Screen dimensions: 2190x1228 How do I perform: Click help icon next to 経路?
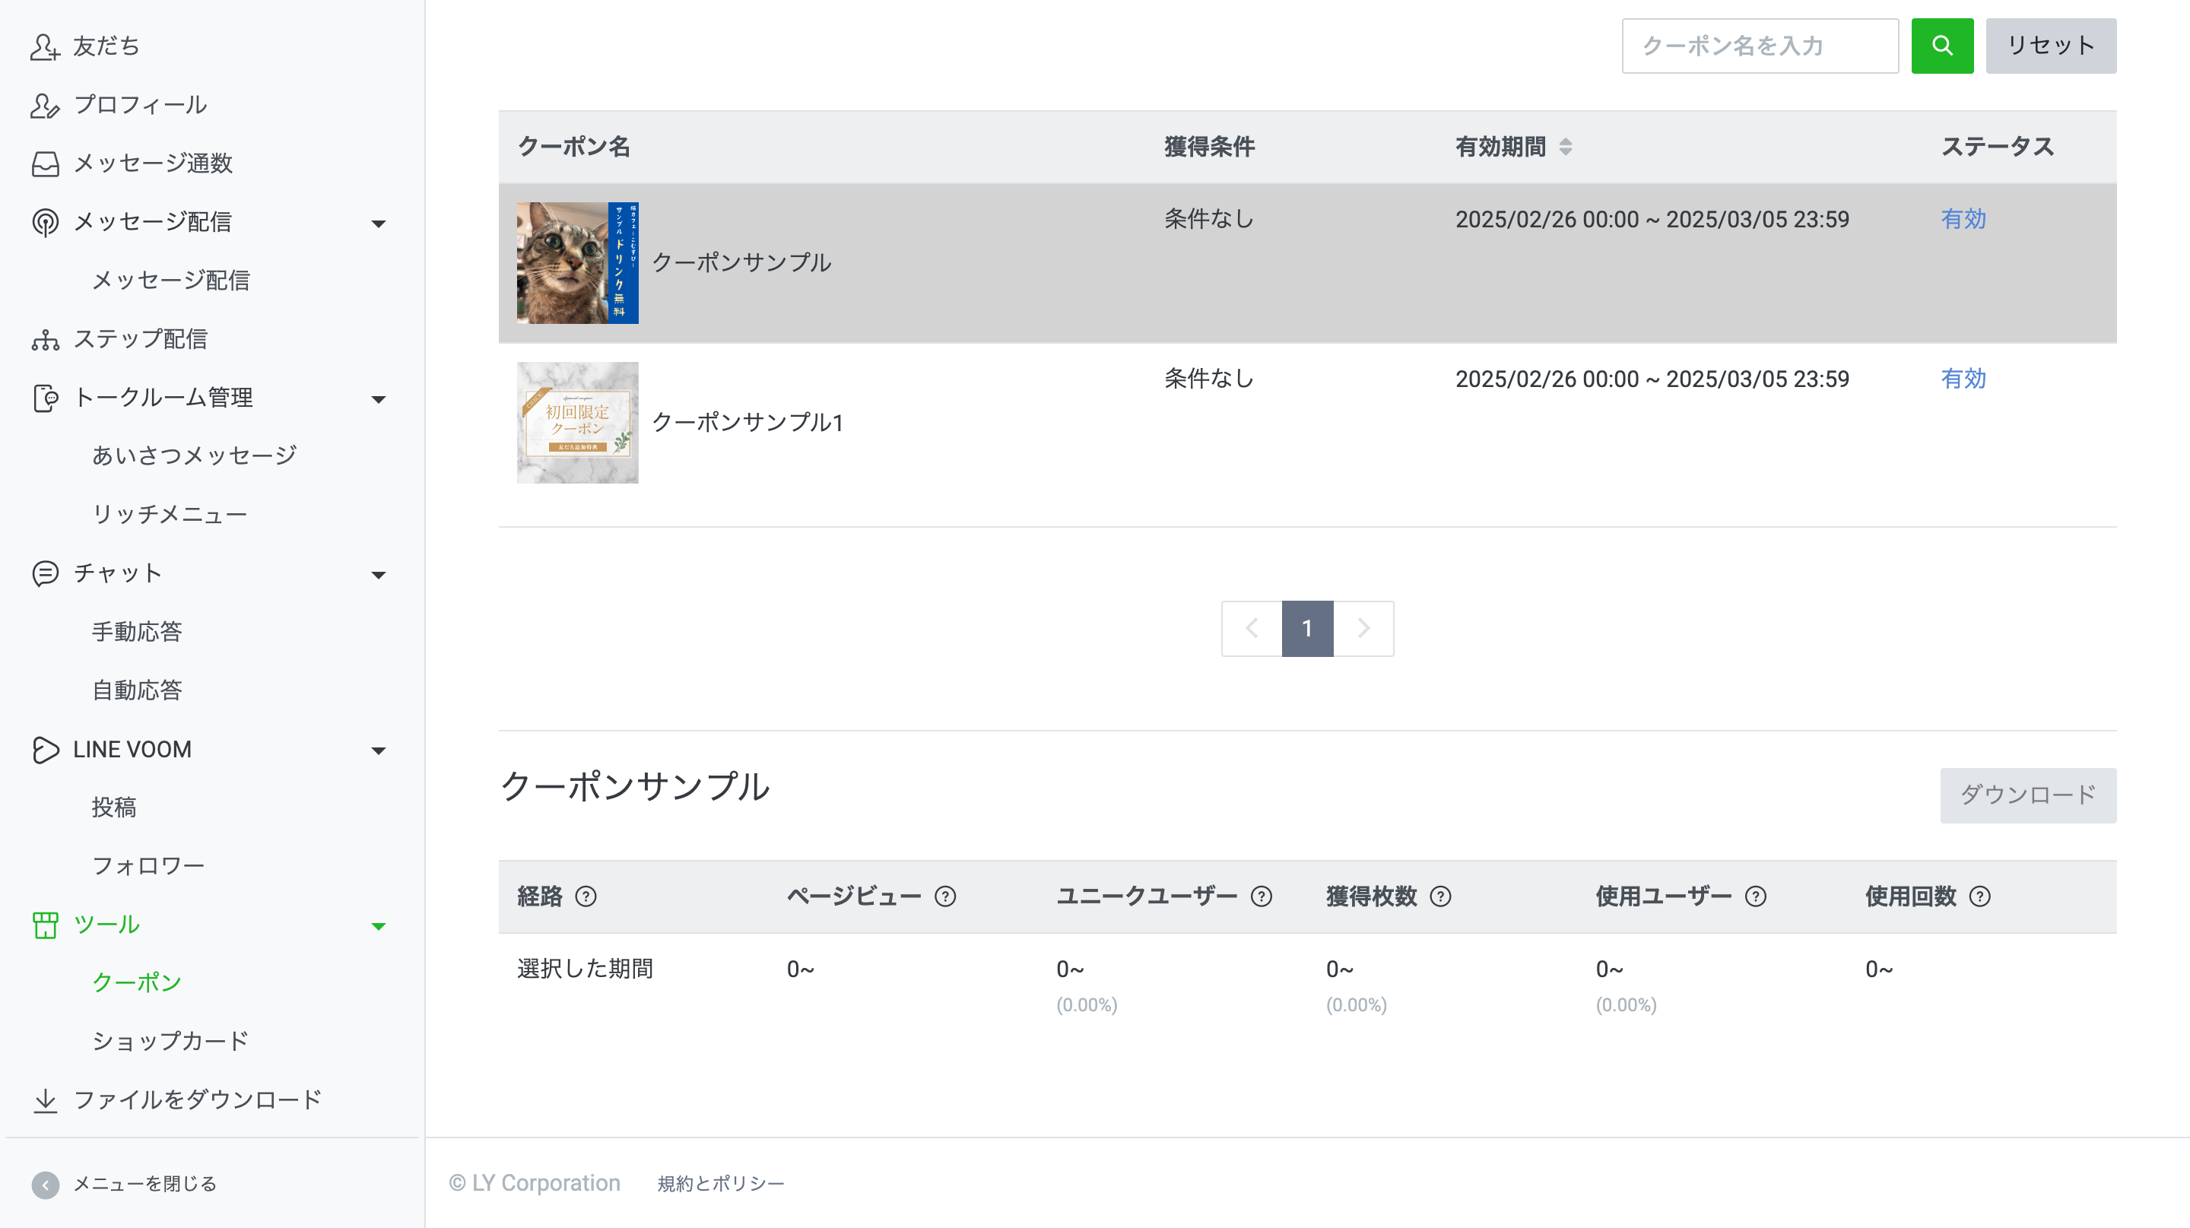pyautogui.click(x=586, y=896)
